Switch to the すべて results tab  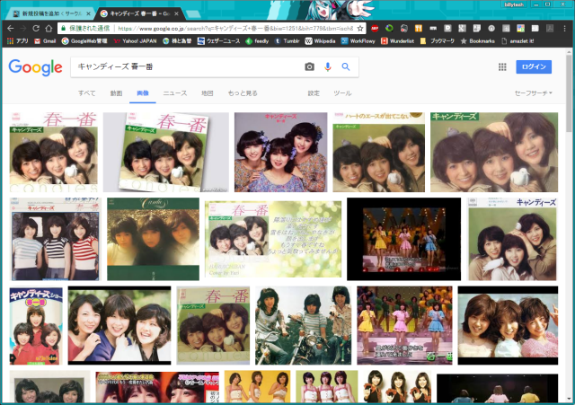pyautogui.click(x=87, y=93)
